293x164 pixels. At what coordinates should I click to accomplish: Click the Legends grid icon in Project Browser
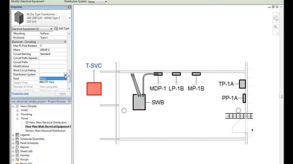coord(17,135)
